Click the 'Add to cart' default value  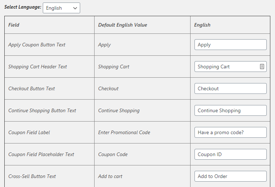tap(110, 176)
